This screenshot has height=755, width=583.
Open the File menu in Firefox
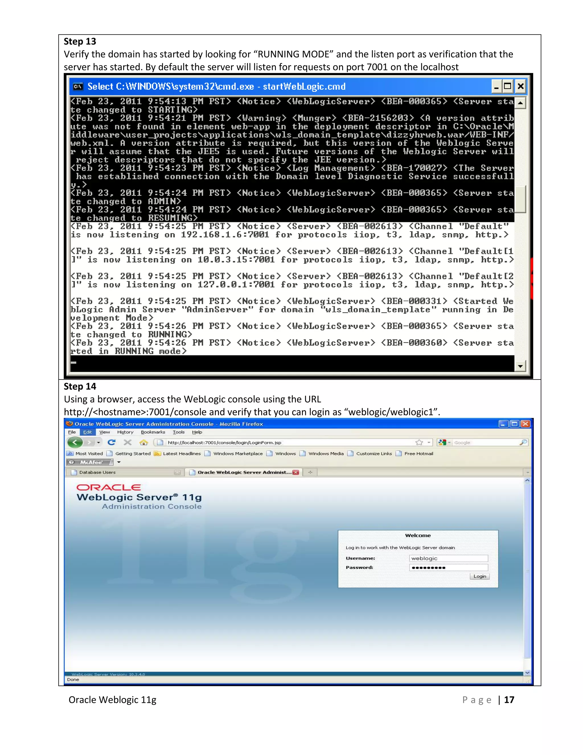point(72,432)
